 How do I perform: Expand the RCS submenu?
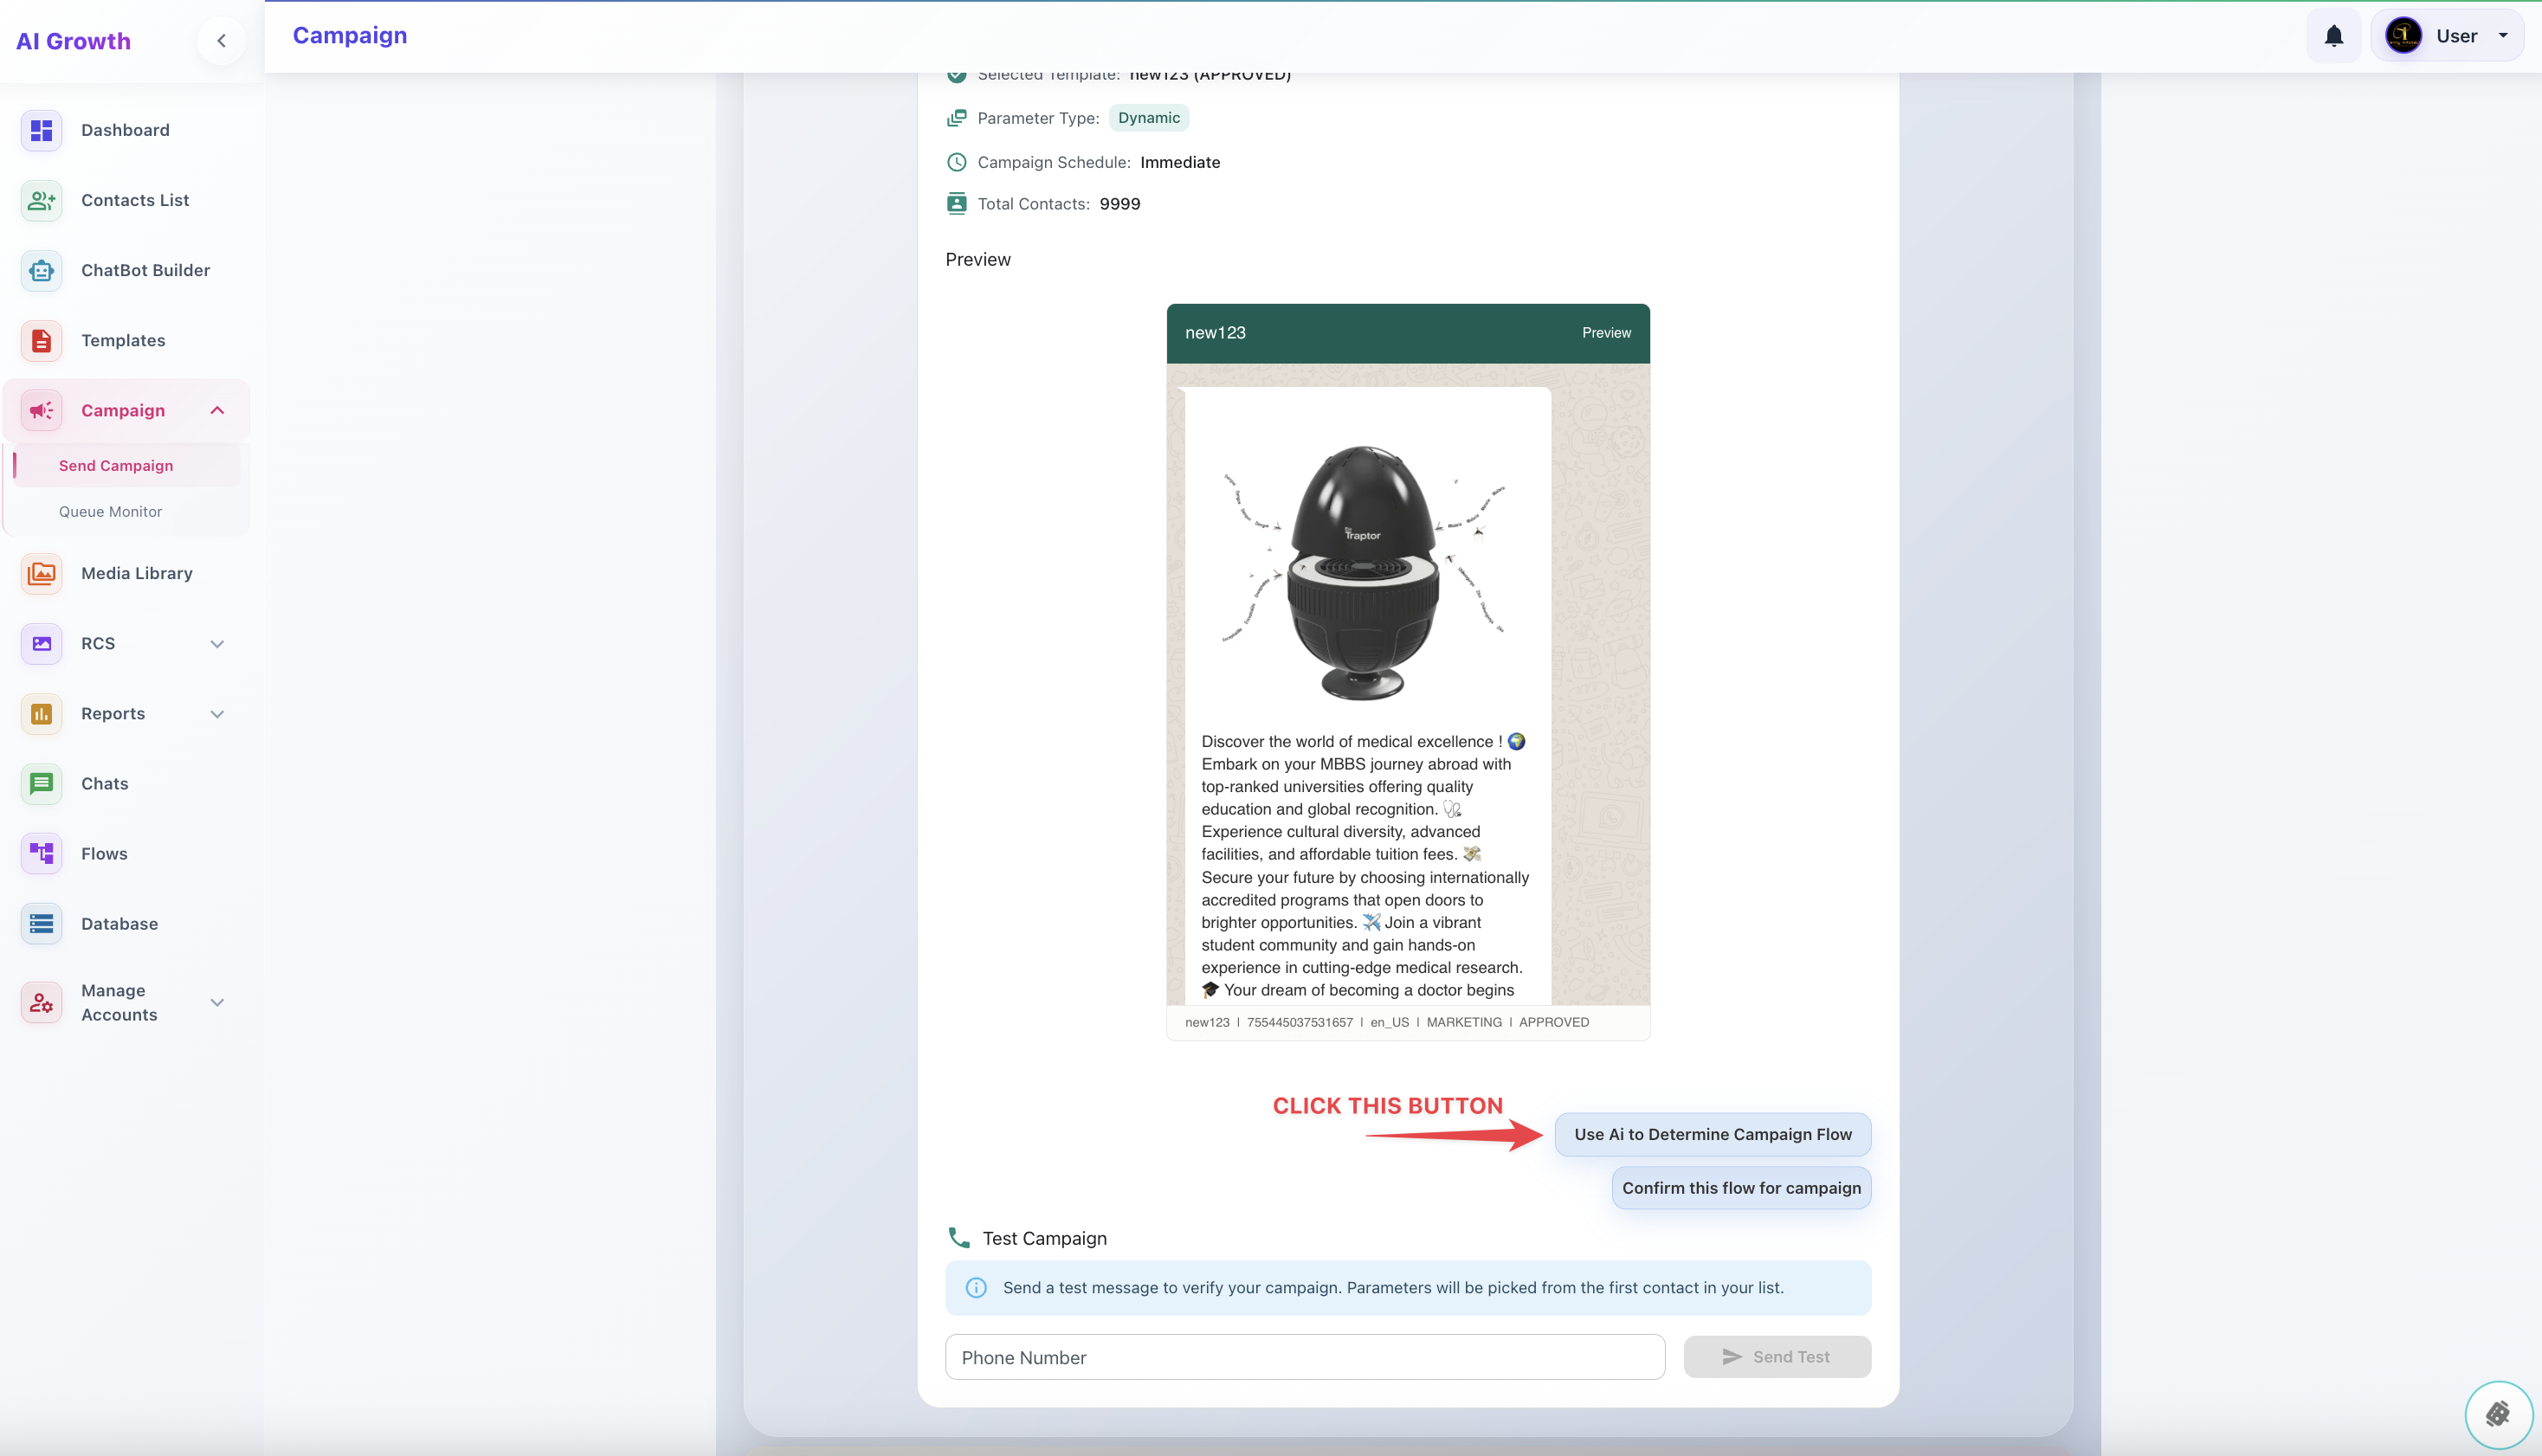(217, 643)
